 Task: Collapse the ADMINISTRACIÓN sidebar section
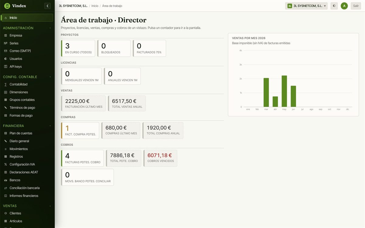50,28
